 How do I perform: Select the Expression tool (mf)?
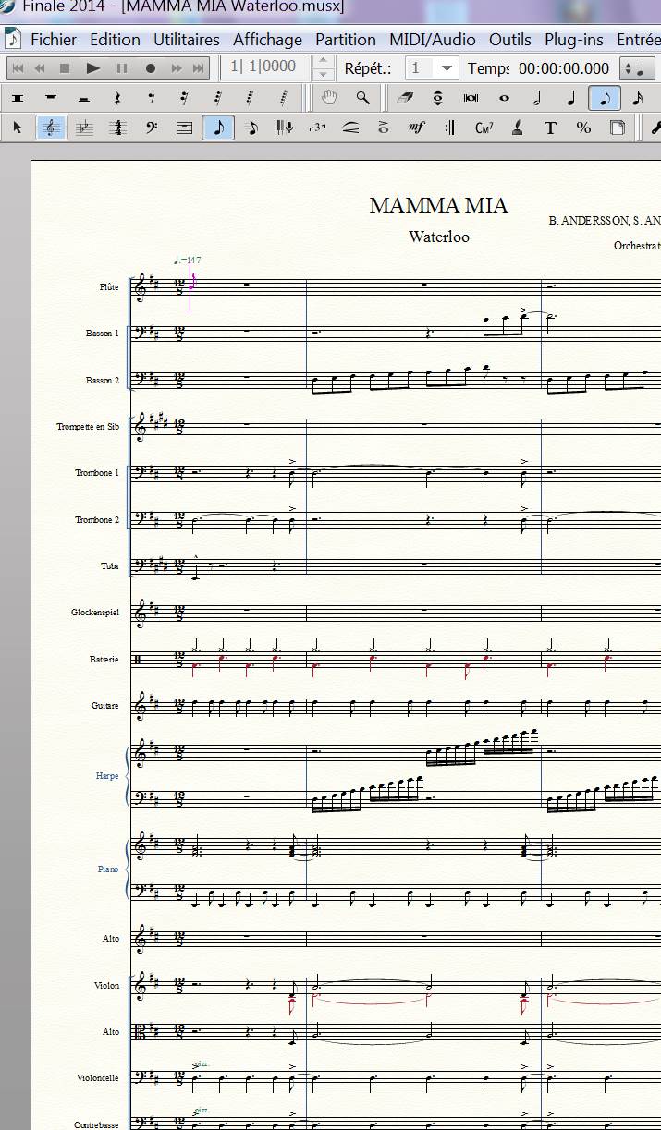(x=416, y=128)
